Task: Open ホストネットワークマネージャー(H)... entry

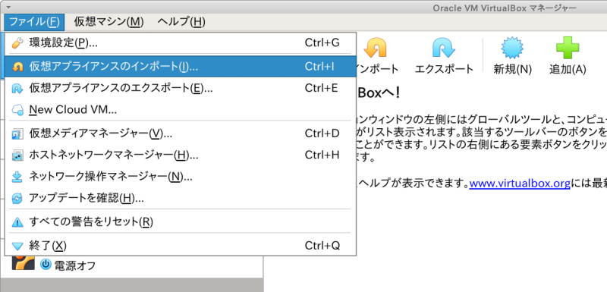Action: 181,155
